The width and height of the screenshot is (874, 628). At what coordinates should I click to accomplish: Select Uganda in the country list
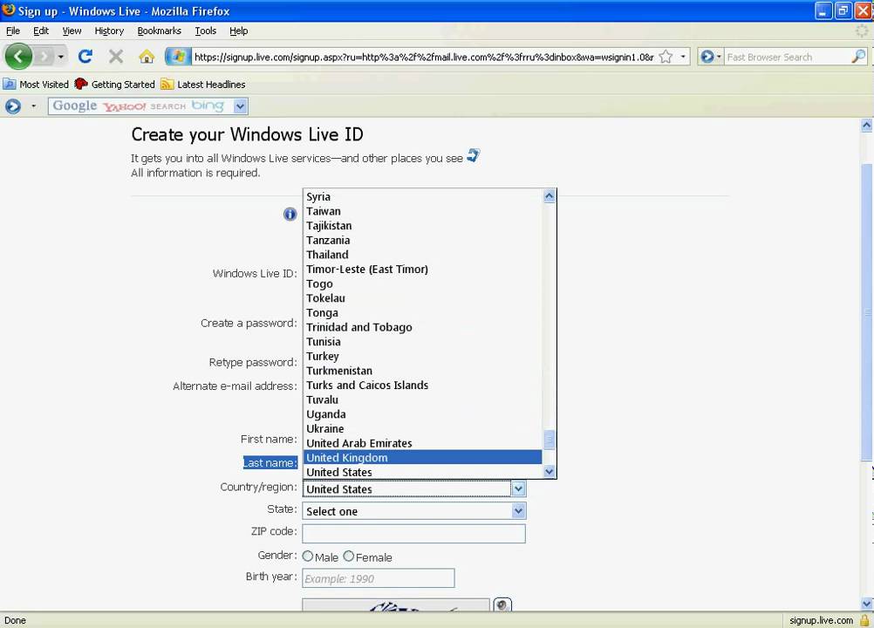tap(422, 414)
